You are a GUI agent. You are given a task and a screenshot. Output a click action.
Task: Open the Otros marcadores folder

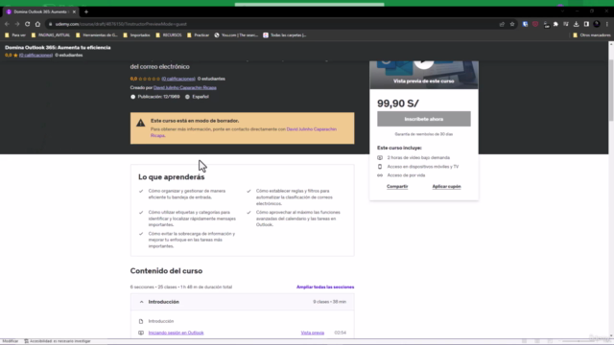pos(592,35)
